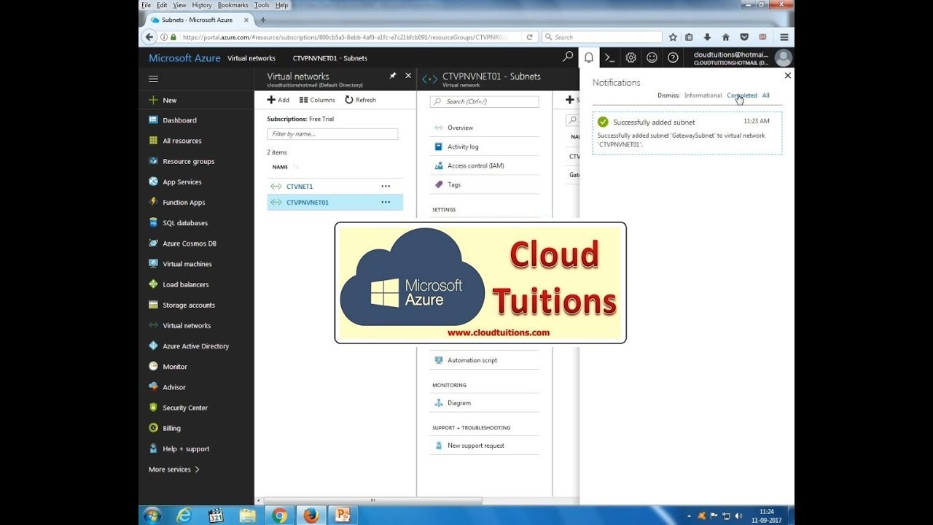Open Firefox History menu
This screenshot has width=933, height=525.
pos(202,5)
